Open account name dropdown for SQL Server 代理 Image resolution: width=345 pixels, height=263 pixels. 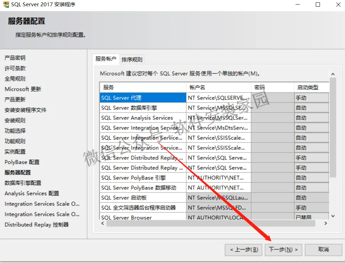click(x=219, y=98)
